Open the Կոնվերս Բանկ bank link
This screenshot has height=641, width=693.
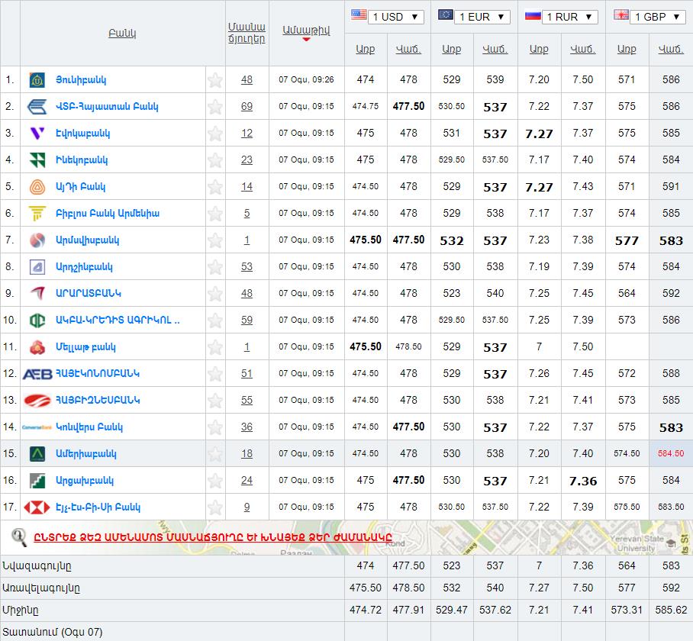[89, 427]
